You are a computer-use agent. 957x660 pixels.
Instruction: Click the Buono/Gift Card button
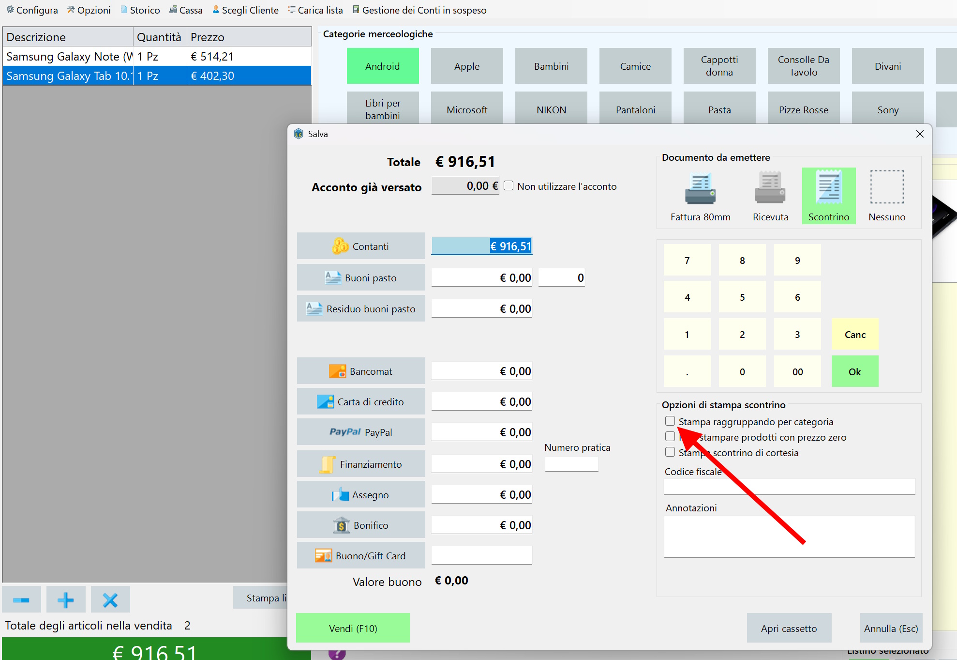pos(361,556)
